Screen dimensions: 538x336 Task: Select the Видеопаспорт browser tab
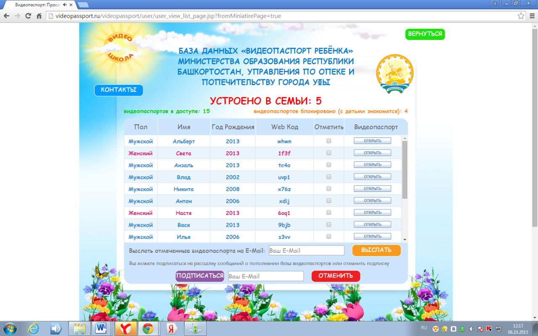39,5
